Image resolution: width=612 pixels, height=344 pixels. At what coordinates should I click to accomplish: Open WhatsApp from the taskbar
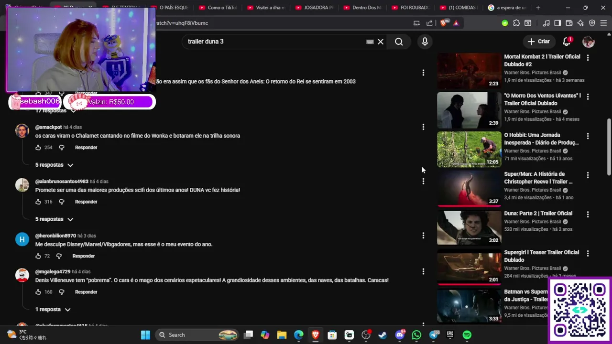click(x=416, y=335)
